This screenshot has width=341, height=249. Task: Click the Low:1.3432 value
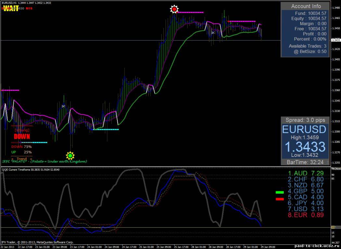point(305,155)
